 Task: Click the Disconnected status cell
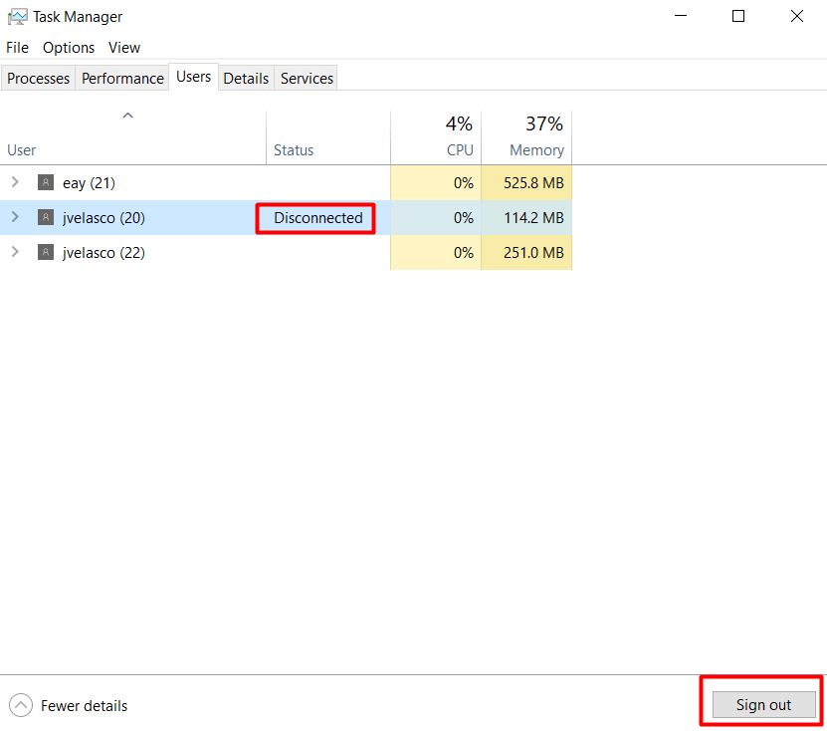(x=318, y=218)
